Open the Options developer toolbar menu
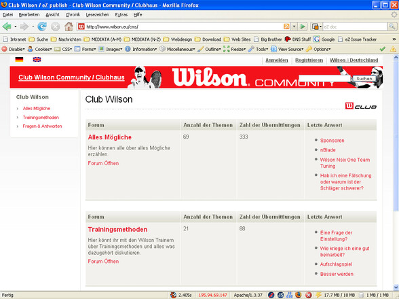 click(x=318, y=49)
